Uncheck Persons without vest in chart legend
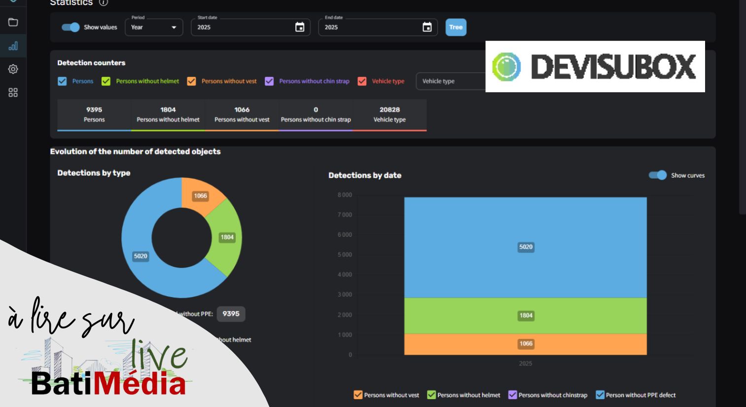 tap(358, 395)
